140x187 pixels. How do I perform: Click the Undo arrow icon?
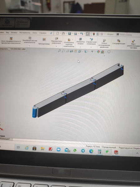point(82,34)
